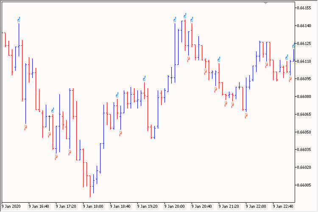Click red fractal marker below the 22:30 blue bar
The image size is (318, 212).
point(267,65)
